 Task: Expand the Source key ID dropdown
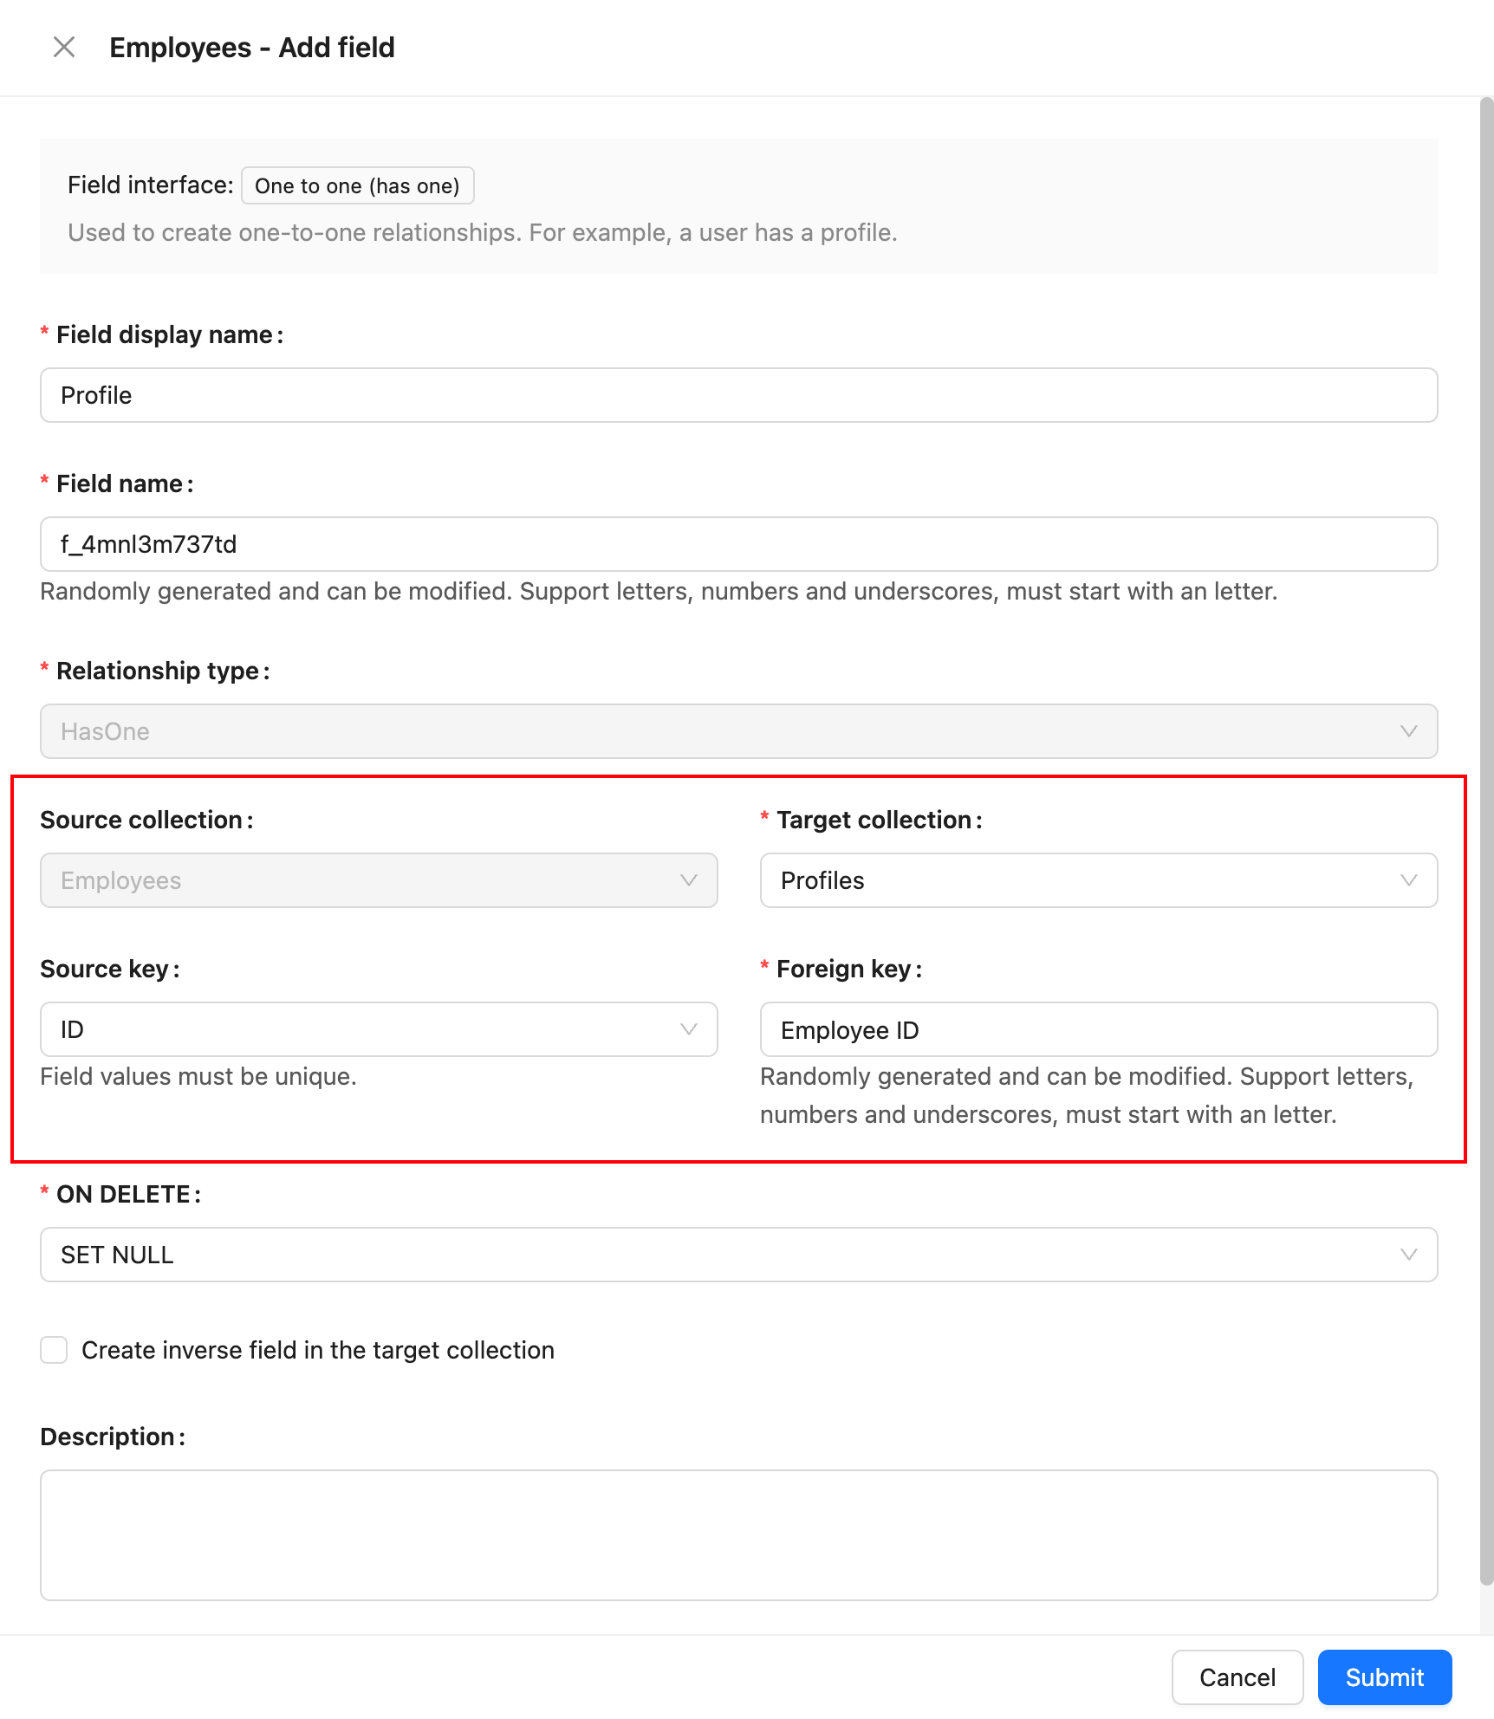click(x=364, y=1029)
